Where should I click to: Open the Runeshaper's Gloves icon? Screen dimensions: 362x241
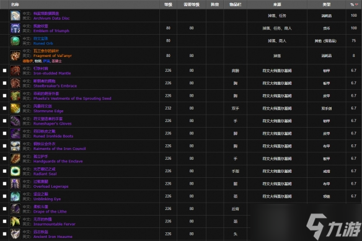point(15,121)
